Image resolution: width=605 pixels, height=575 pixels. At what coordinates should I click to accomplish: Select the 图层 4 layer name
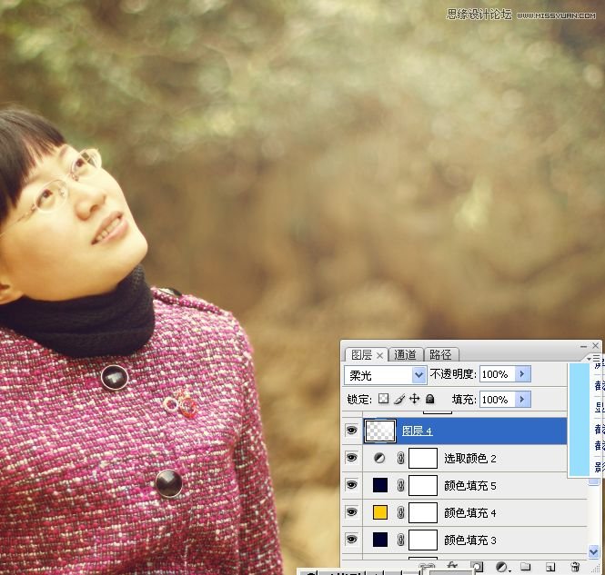coord(417,431)
